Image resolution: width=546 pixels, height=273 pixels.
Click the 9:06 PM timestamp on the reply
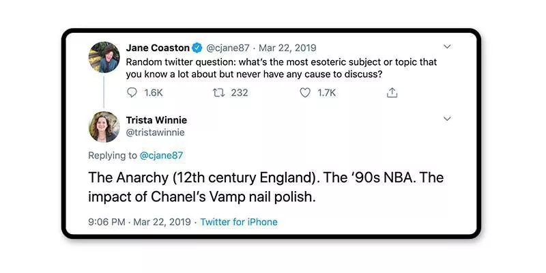106,222
